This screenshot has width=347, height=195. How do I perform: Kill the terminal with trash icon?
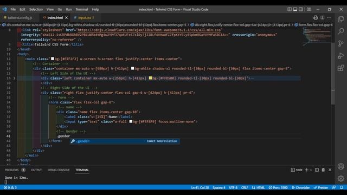pos(323,170)
